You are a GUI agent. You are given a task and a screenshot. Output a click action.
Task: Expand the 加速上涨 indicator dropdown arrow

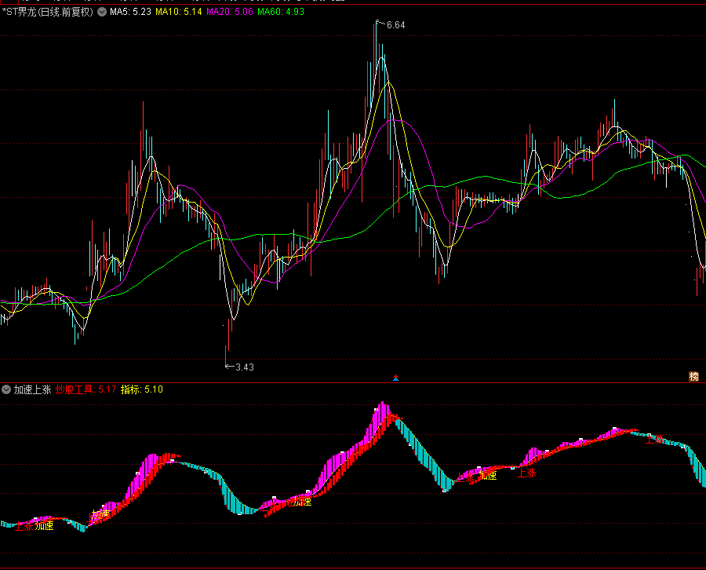click(x=6, y=389)
